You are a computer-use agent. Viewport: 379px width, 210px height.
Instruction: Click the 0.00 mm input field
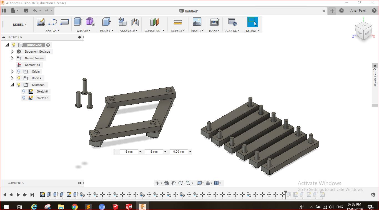click(x=179, y=152)
